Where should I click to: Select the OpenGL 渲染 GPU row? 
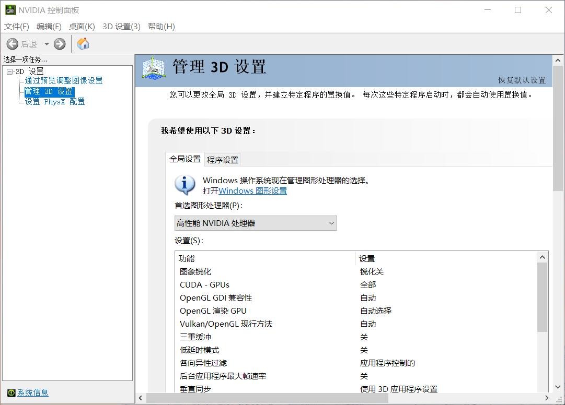[355, 311]
